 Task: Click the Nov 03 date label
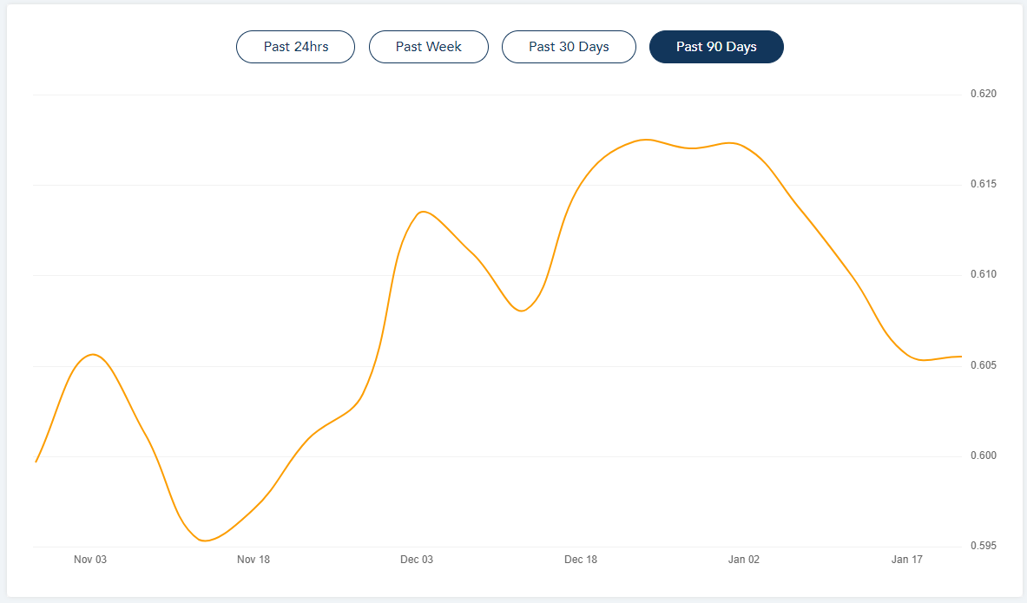tap(90, 560)
